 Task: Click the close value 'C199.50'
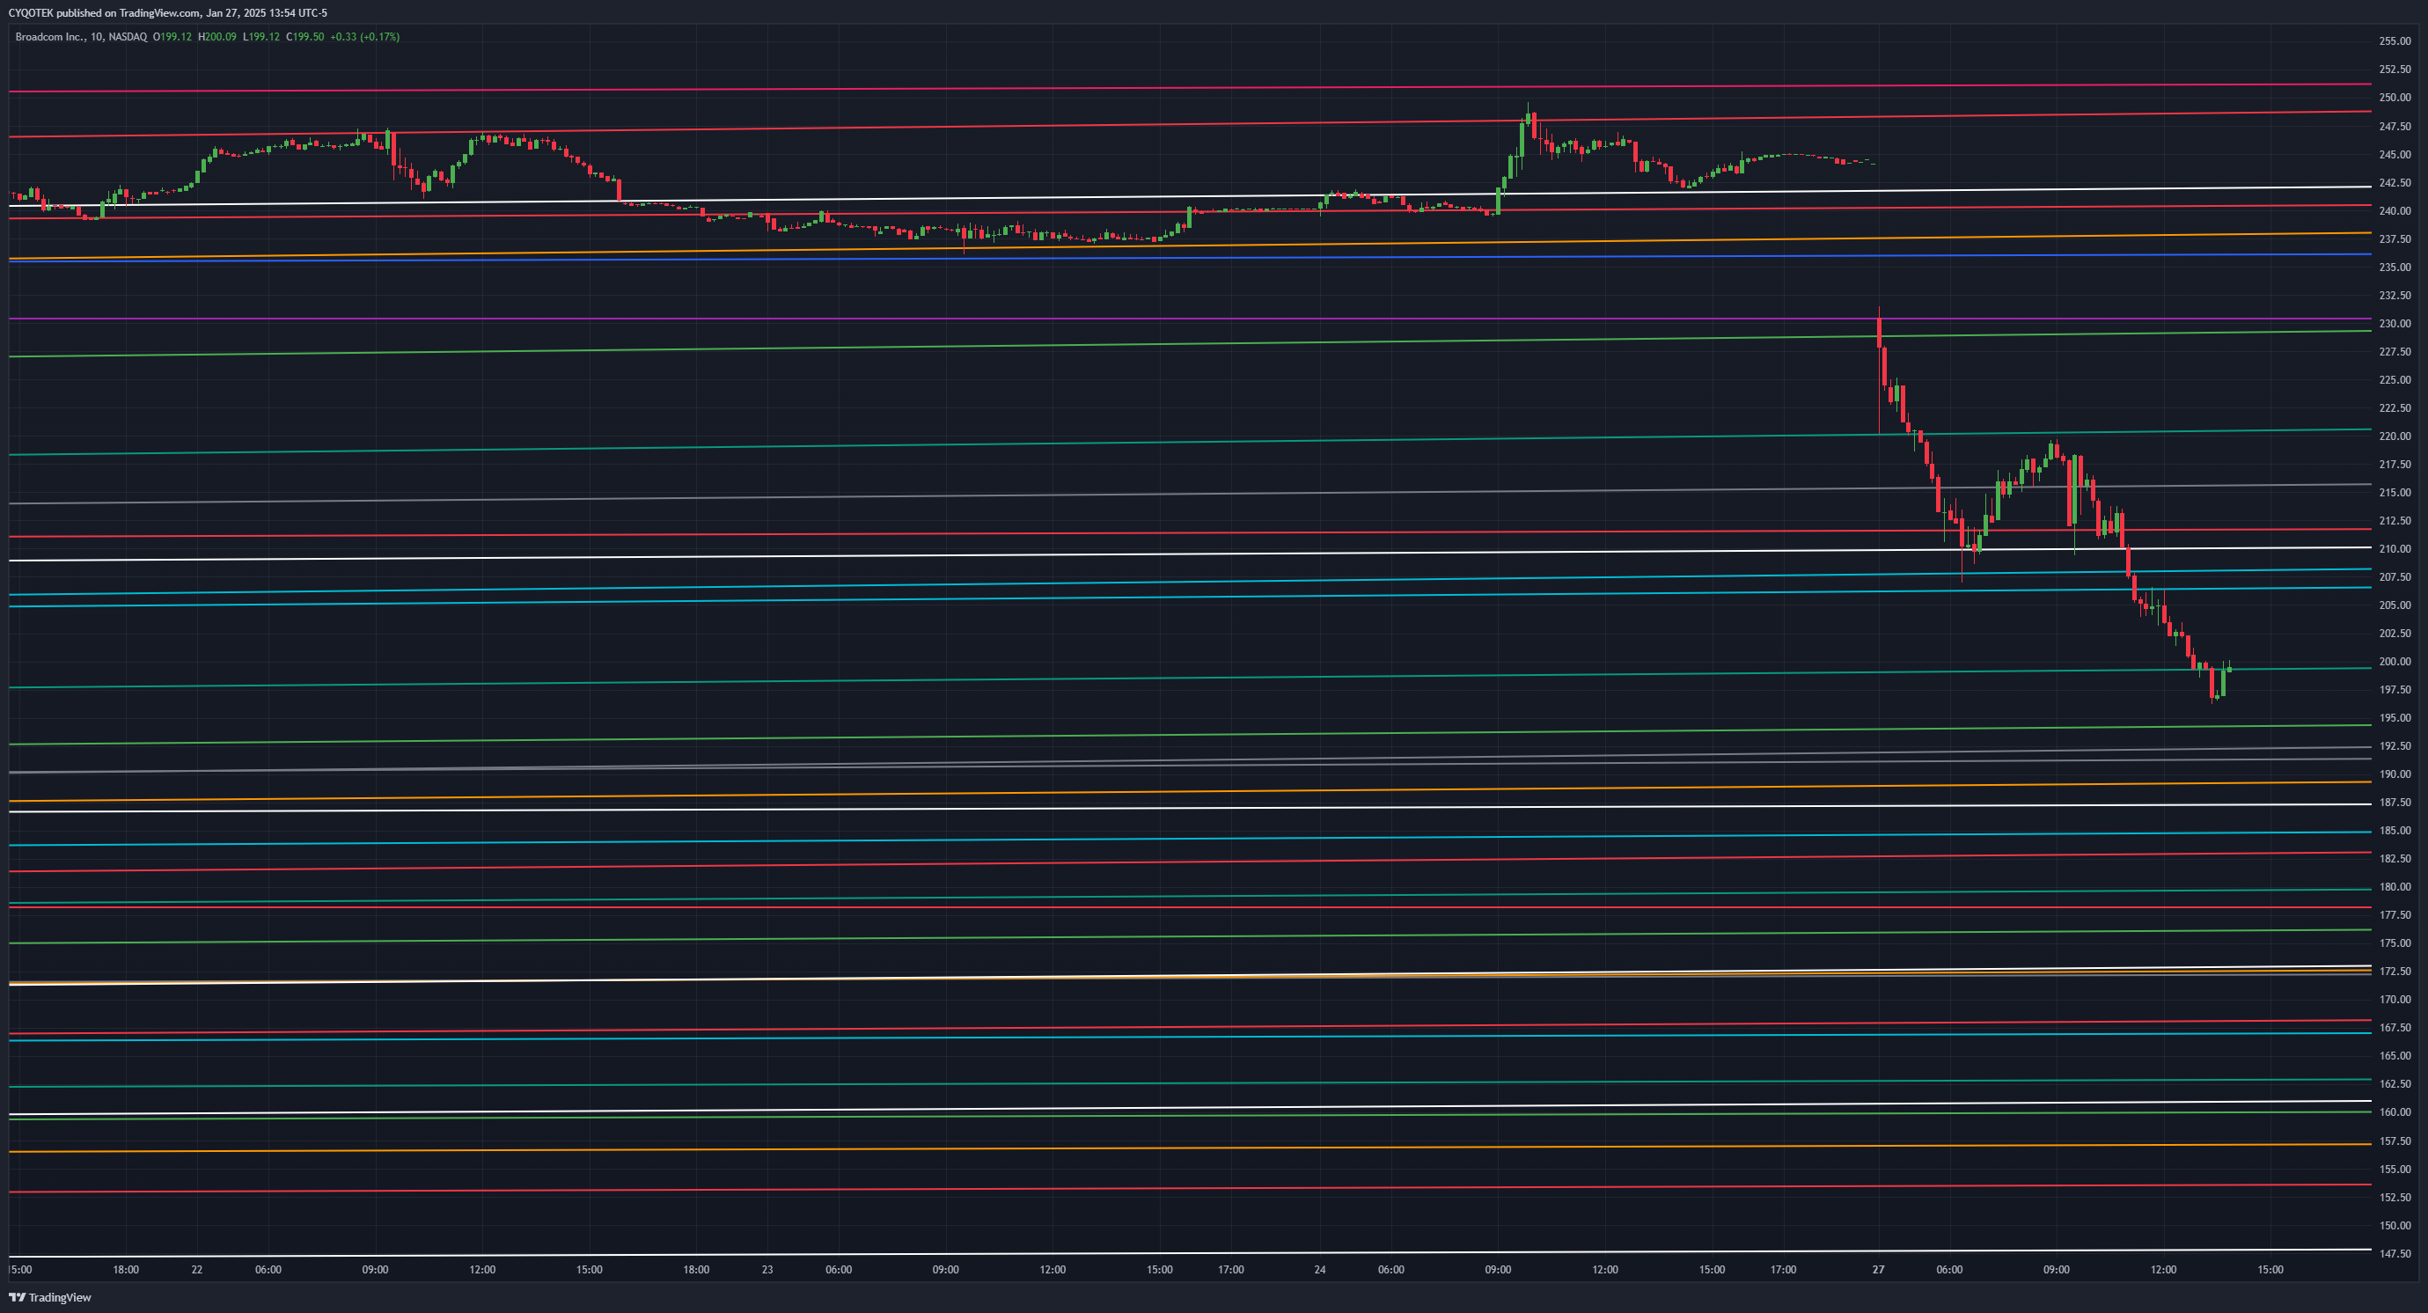pyautogui.click(x=304, y=37)
